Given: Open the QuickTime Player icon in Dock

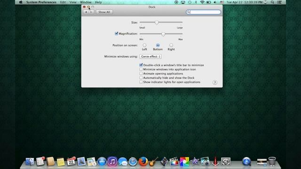Looking at the screenshot, I should pyautogui.click(x=246, y=161).
